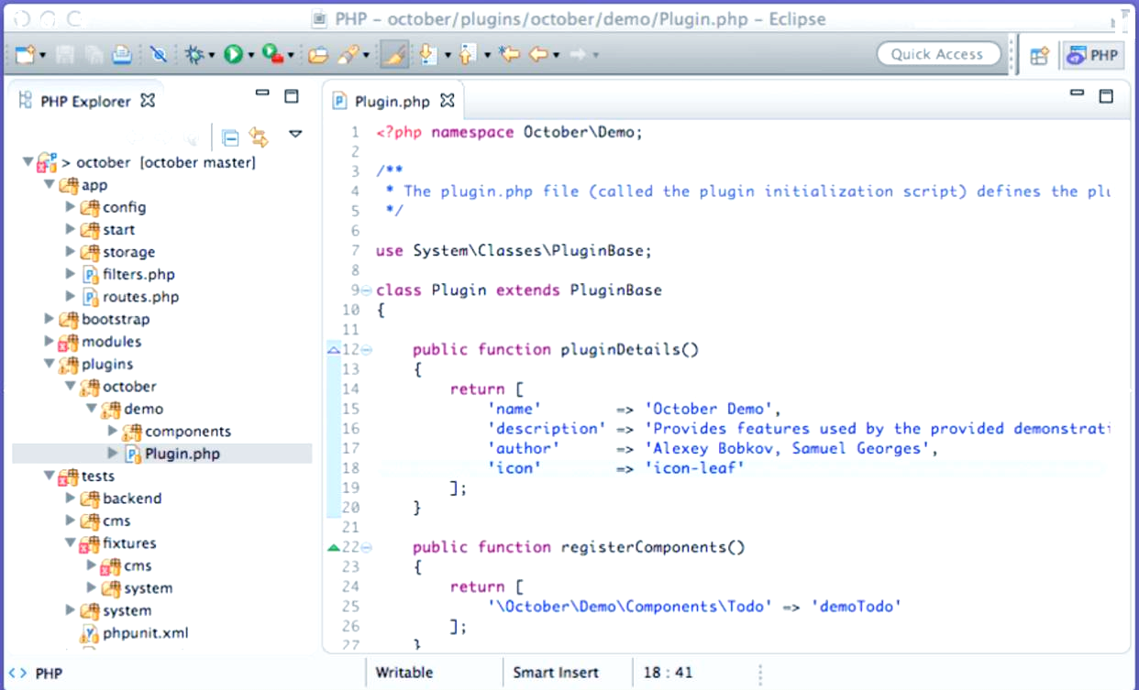This screenshot has width=1139, height=690.
Task: Click the 18 : 41 cursor position
Action: click(x=669, y=673)
